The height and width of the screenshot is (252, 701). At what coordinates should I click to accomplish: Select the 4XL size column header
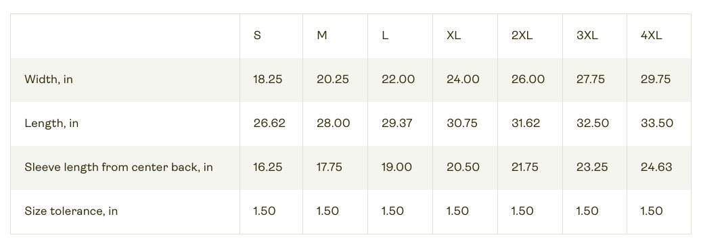click(652, 36)
